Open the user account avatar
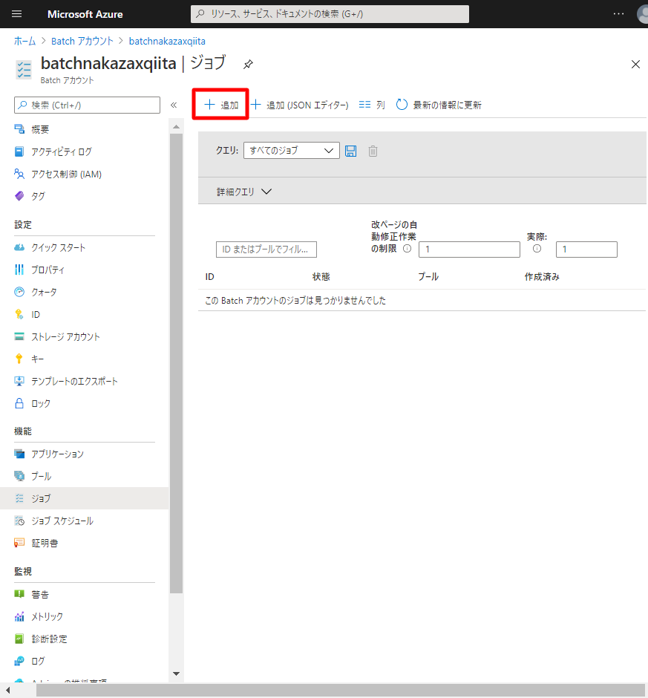 (643, 14)
